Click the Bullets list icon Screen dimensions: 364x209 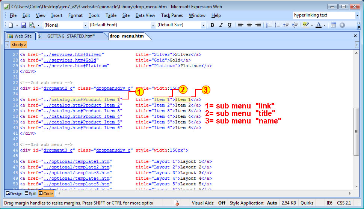pos(278,25)
